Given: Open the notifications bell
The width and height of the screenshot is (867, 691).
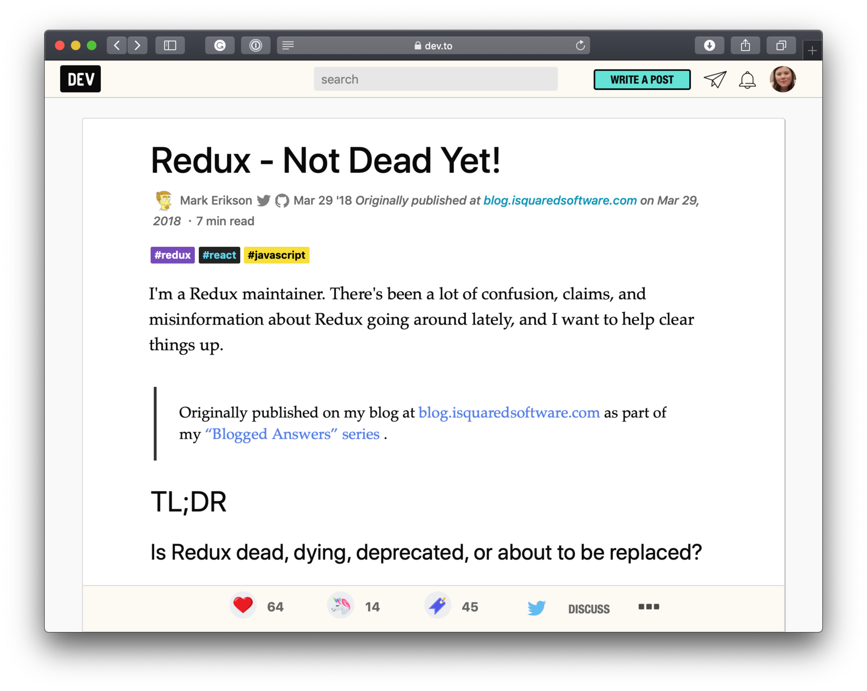Looking at the screenshot, I should click(x=747, y=79).
